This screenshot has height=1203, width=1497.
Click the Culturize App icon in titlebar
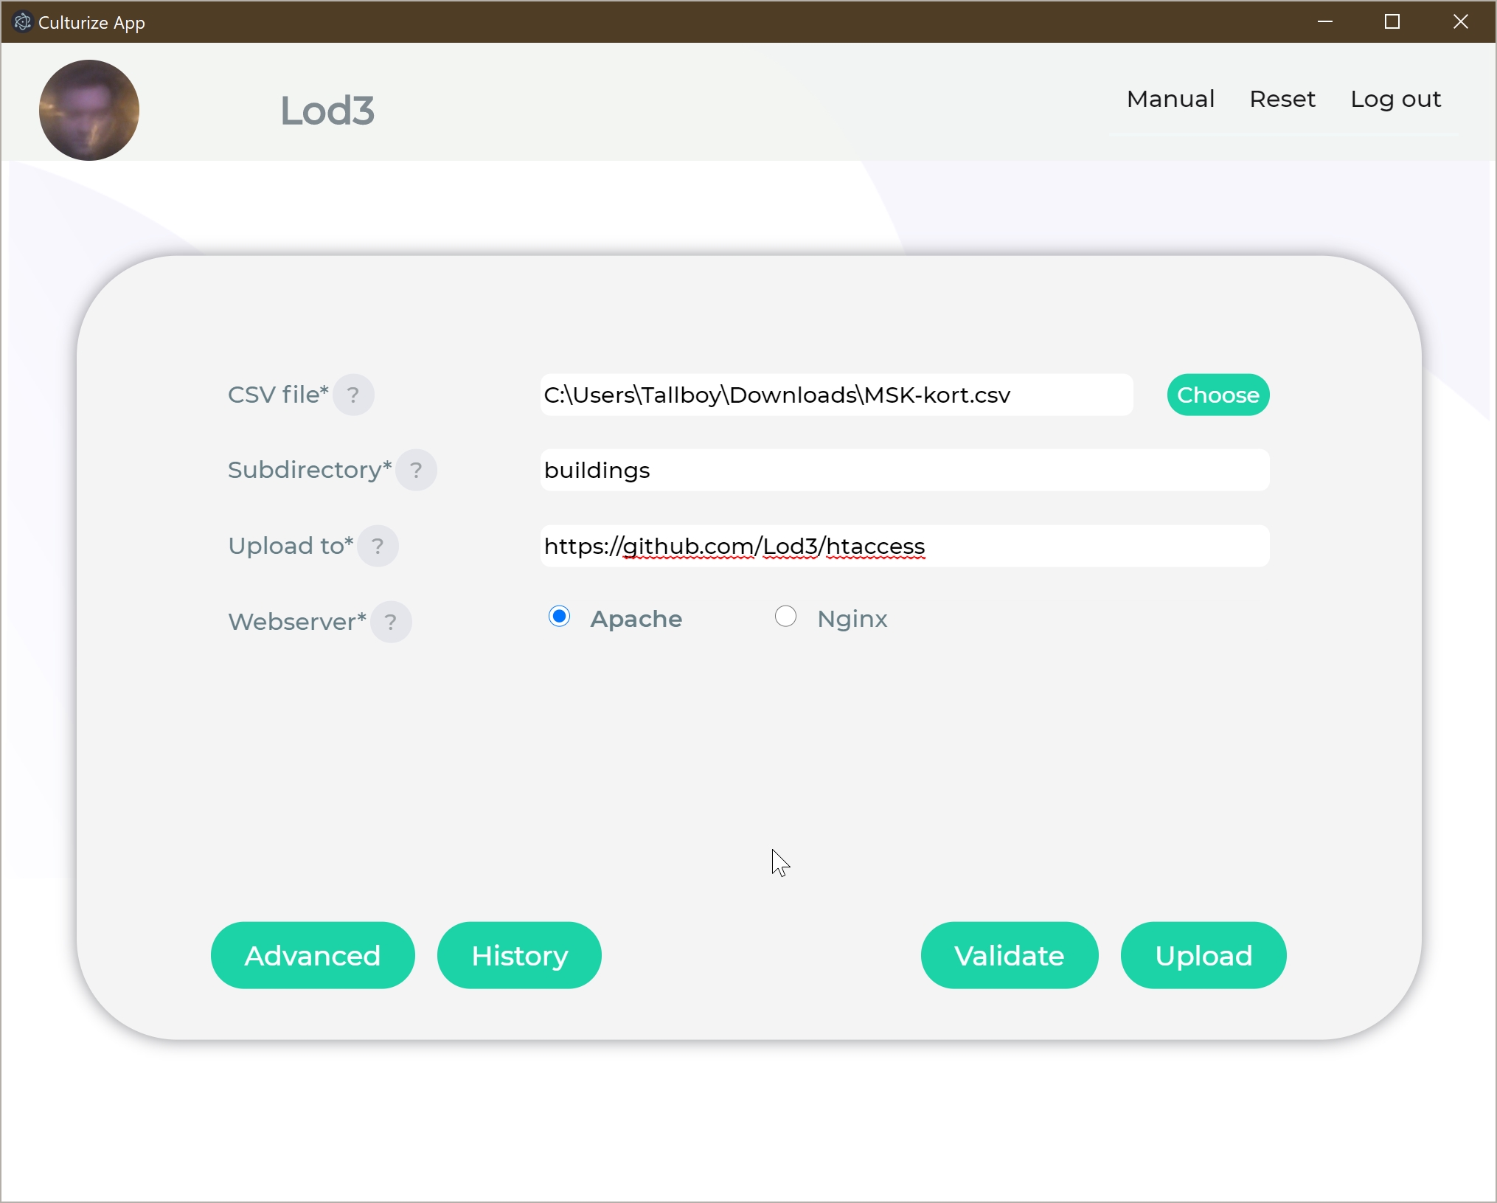(x=24, y=20)
